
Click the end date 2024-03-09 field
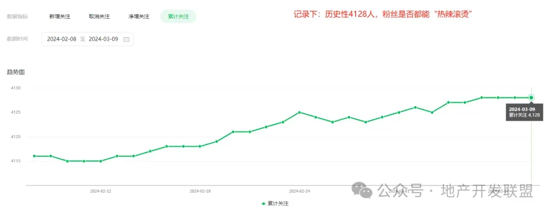pyautogui.click(x=103, y=39)
